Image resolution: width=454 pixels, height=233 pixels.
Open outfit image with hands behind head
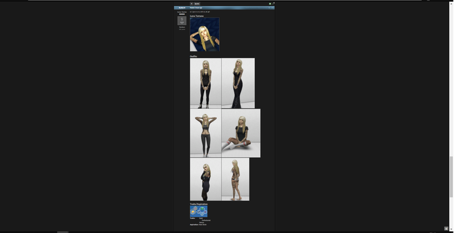pyautogui.click(x=206, y=133)
